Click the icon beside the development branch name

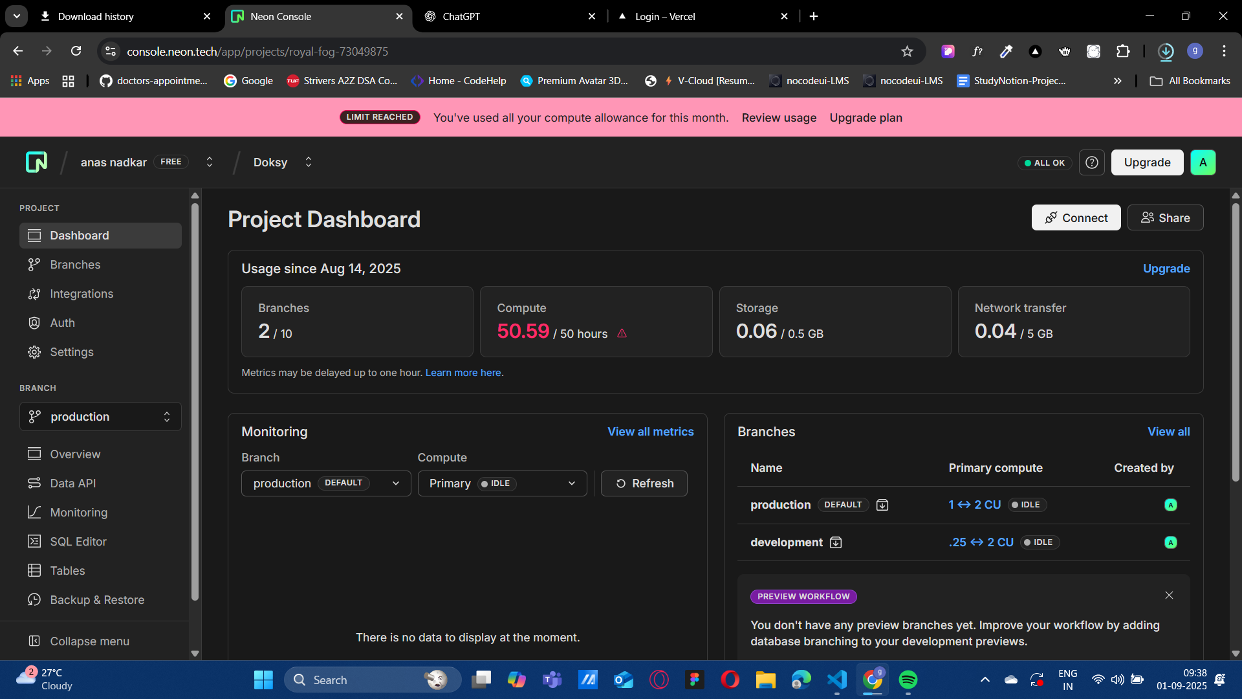(836, 542)
